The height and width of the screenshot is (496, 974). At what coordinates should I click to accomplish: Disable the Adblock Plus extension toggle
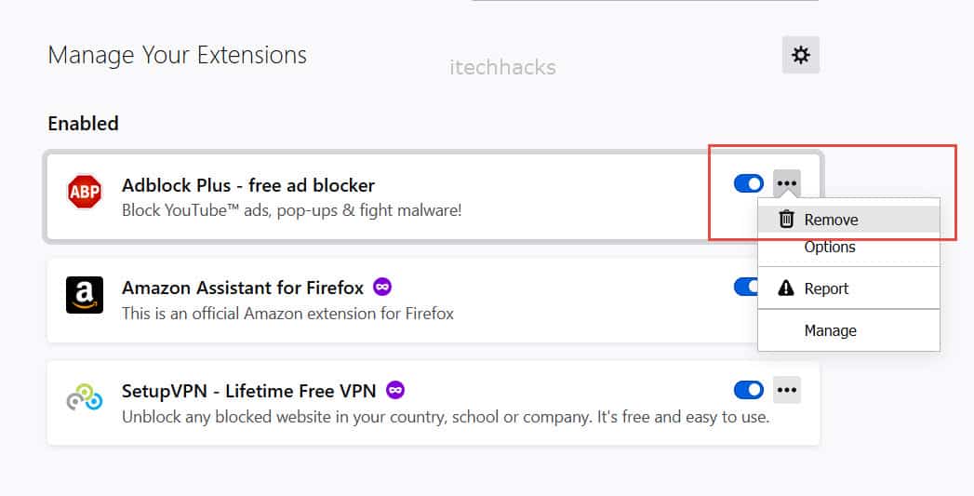748,183
